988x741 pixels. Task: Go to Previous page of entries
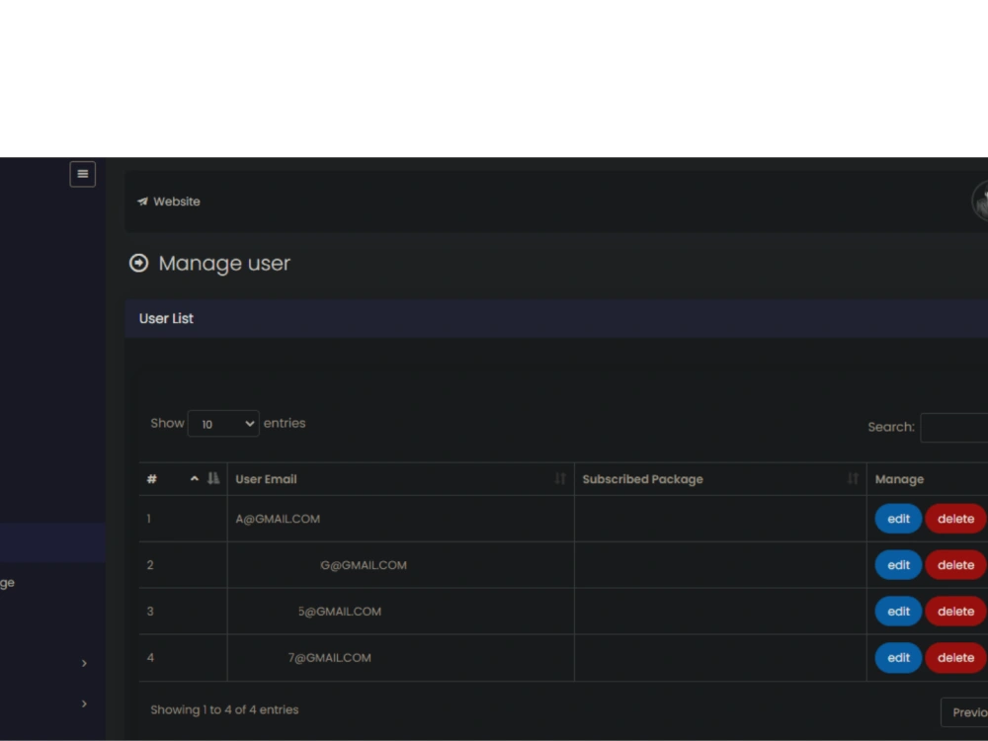point(964,712)
